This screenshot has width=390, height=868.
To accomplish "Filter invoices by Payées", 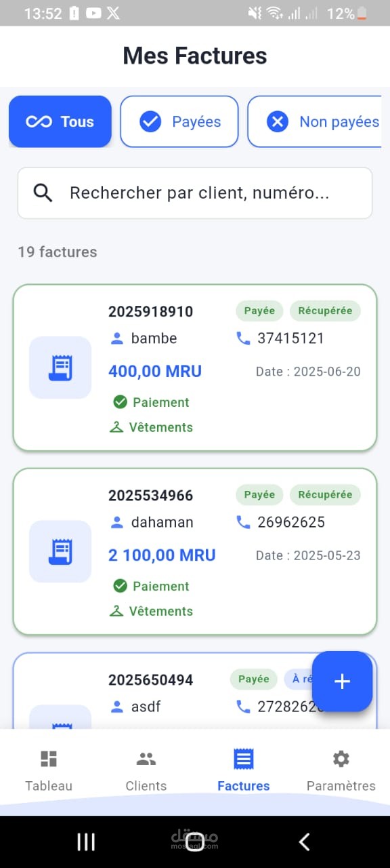I will click(x=179, y=121).
